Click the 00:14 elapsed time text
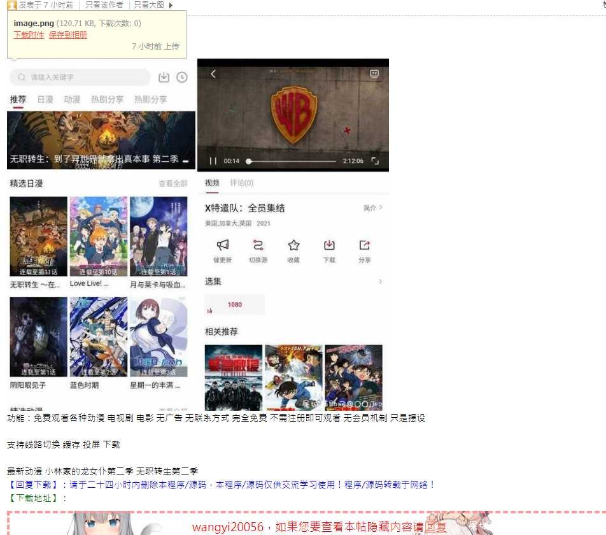Image resolution: width=606 pixels, height=535 pixels. coord(232,160)
